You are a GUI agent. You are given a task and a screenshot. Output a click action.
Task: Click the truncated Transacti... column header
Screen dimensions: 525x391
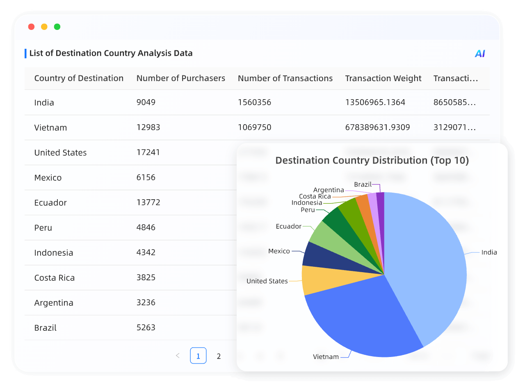pos(456,78)
